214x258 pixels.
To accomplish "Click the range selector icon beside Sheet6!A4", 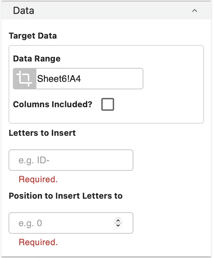I will tap(24, 79).
